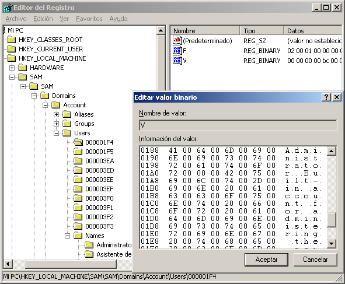Collapse the Account key
The height and width of the screenshot is (284, 345).
(46, 106)
